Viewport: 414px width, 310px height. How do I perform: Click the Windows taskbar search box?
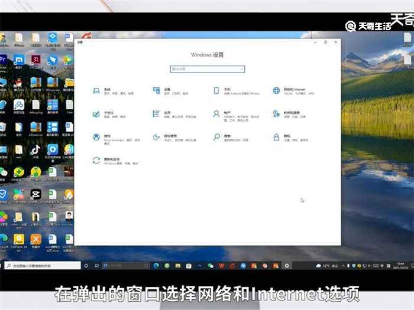(43, 266)
